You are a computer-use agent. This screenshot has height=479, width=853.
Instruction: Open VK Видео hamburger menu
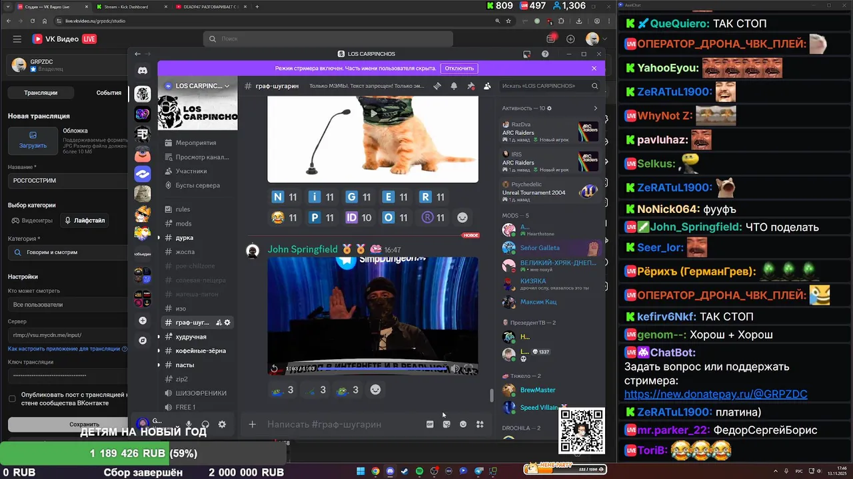click(x=17, y=39)
